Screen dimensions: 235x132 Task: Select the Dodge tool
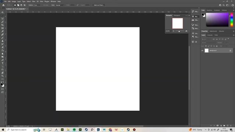click(3, 57)
